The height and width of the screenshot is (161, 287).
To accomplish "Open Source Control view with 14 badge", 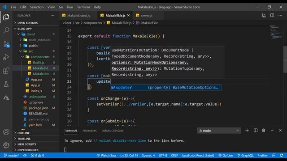I will pyautogui.click(x=6, y=44).
